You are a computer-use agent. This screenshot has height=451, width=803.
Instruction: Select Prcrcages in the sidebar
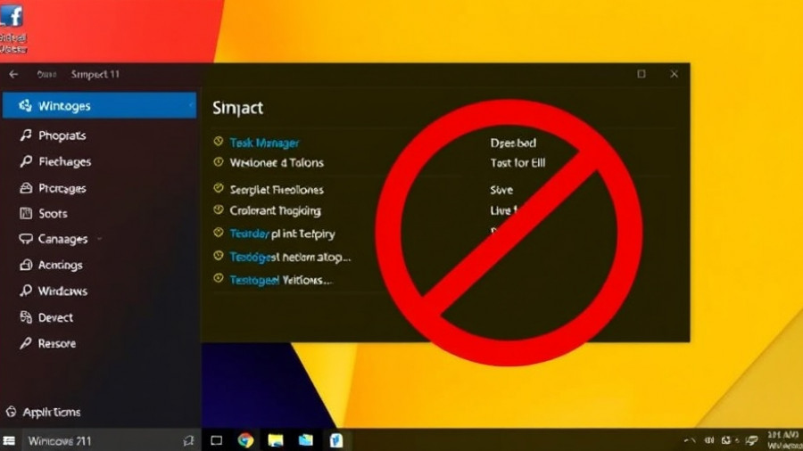[62, 188]
